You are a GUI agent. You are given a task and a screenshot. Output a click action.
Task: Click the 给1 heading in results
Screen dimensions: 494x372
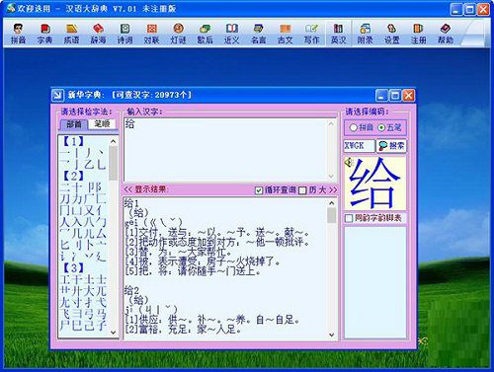tap(131, 203)
